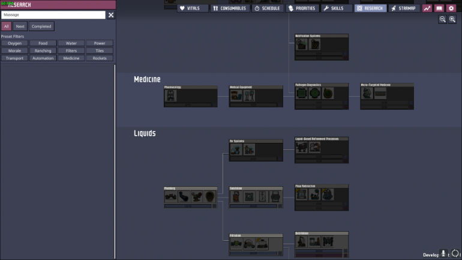Viewport: 462px width, 260px height.
Task: Toggle the Completed research filter
Action: 41,26
